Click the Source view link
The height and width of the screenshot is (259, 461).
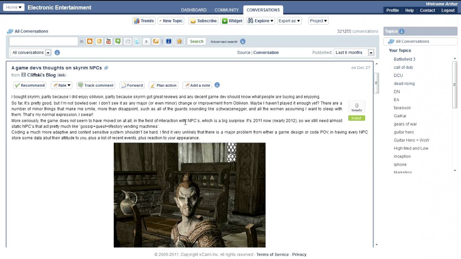[x=244, y=53]
